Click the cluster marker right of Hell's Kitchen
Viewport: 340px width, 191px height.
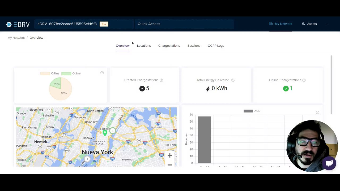(x=113, y=131)
